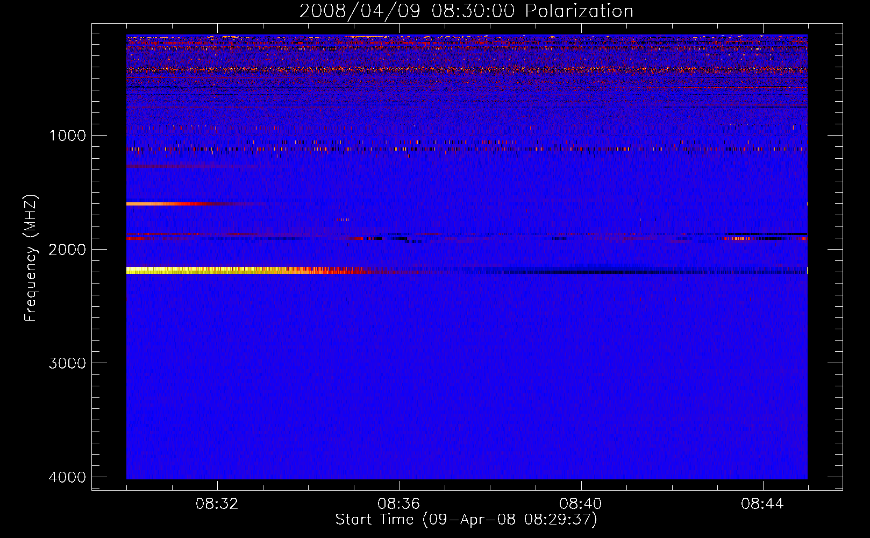870x538 pixels.
Task: Click the '4000' frequency axis label
Action: [x=67, y=477]
